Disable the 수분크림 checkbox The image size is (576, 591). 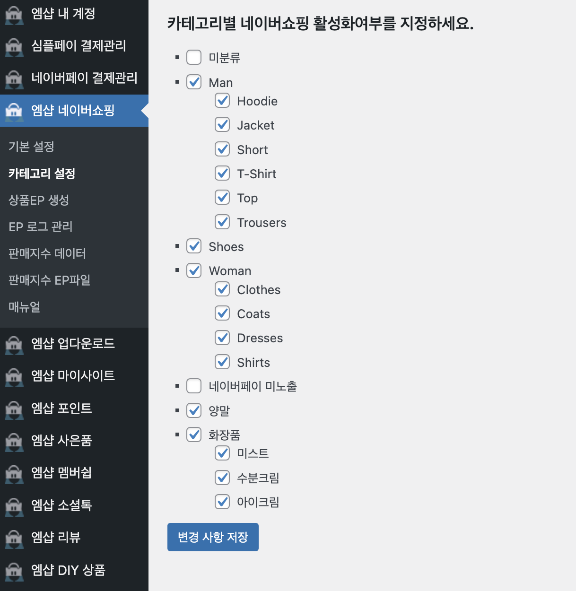click(222, 478)
